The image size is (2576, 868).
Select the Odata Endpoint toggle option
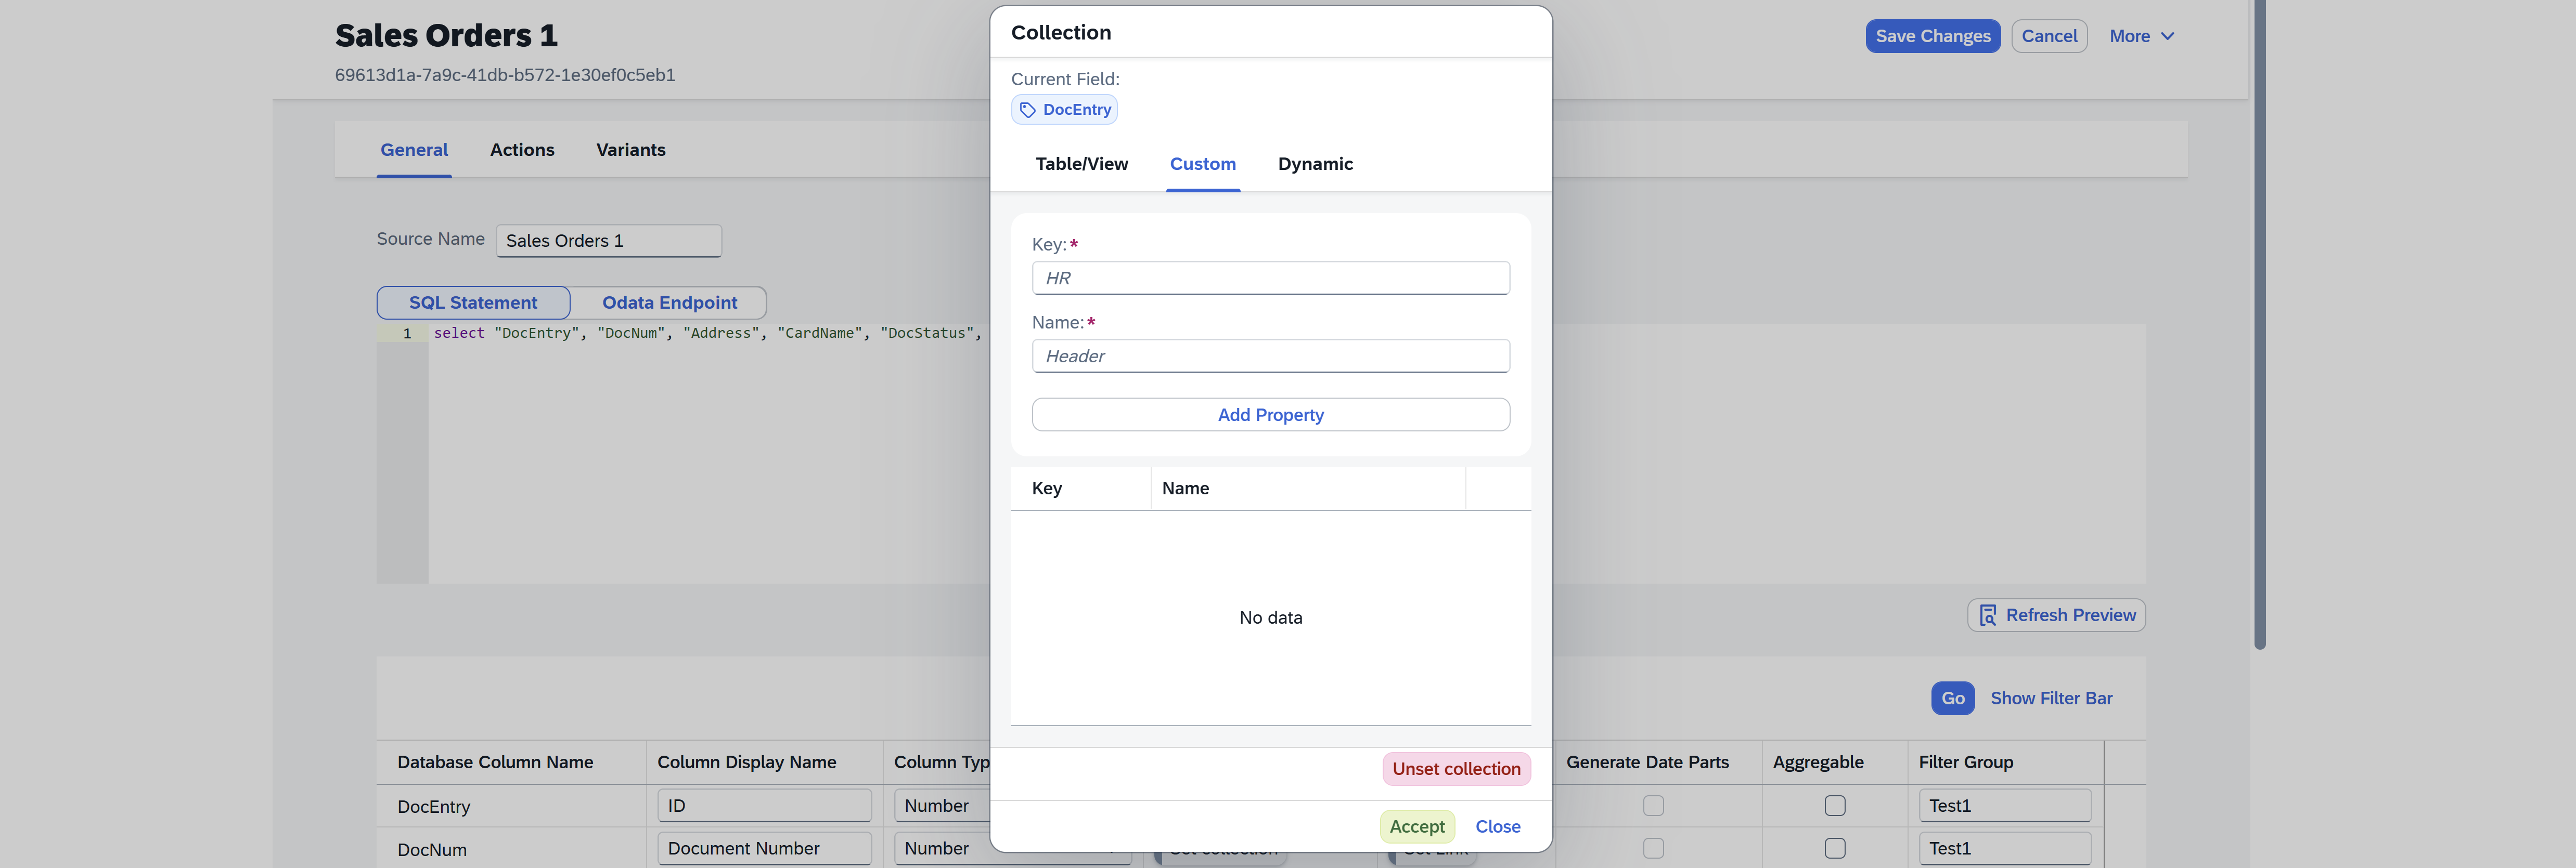click(x=669, y=303)
